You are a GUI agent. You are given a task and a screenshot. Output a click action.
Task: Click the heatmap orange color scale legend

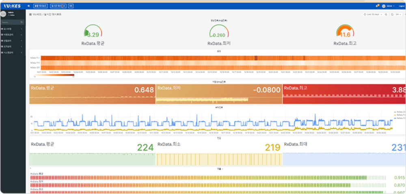click(55, 75)
